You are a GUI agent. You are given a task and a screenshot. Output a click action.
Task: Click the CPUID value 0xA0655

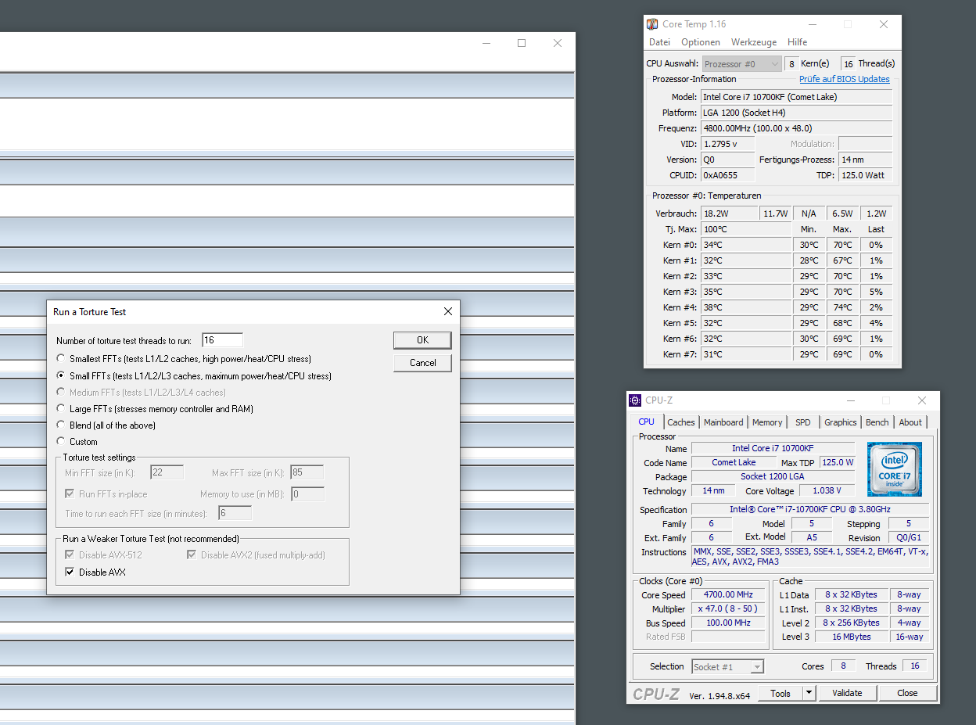point(728,175)
